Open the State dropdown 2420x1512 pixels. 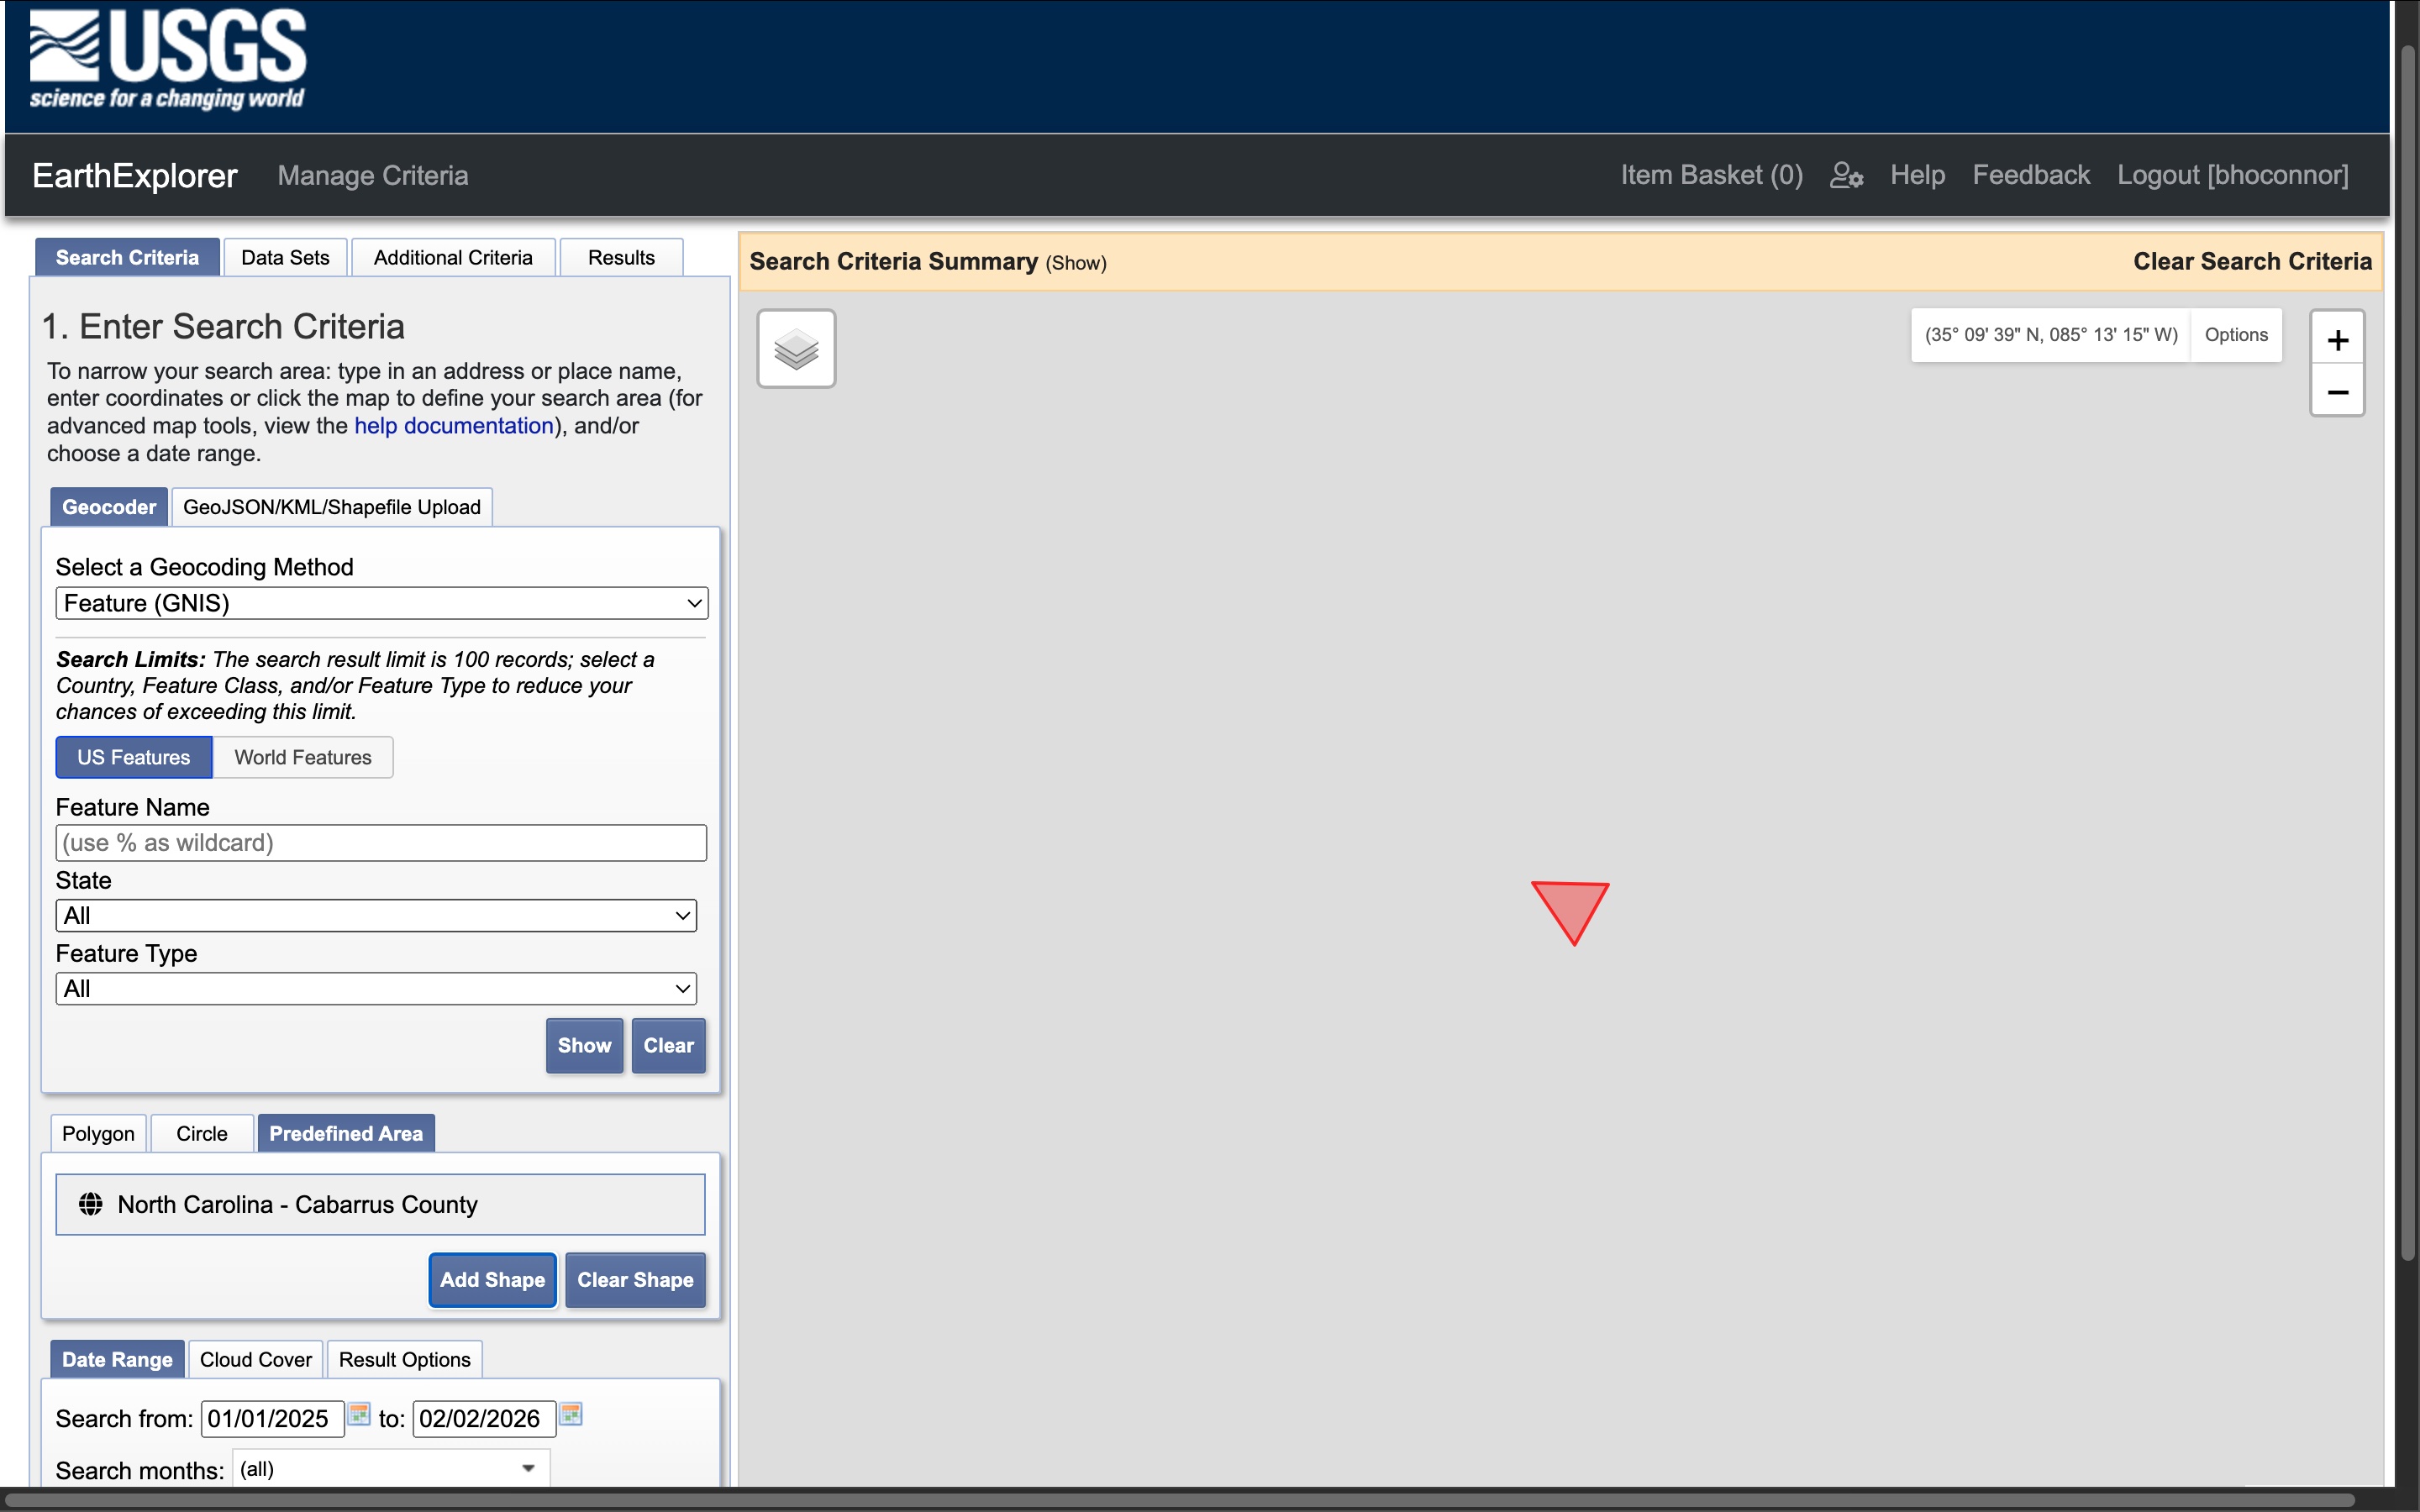click(x=376, y=915)
